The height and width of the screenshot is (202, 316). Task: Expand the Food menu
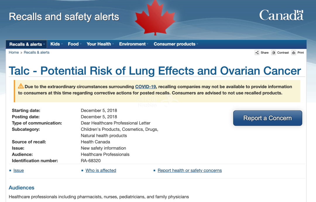pos(74,44)
